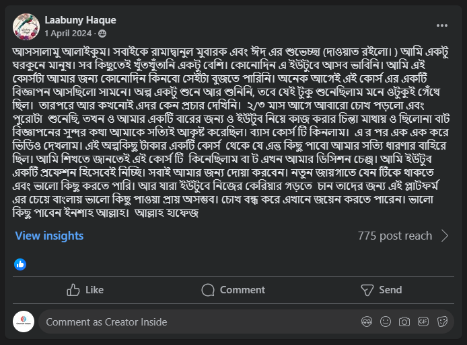
Task: Open the sticker picker in comment box
Action: point(442,322)
